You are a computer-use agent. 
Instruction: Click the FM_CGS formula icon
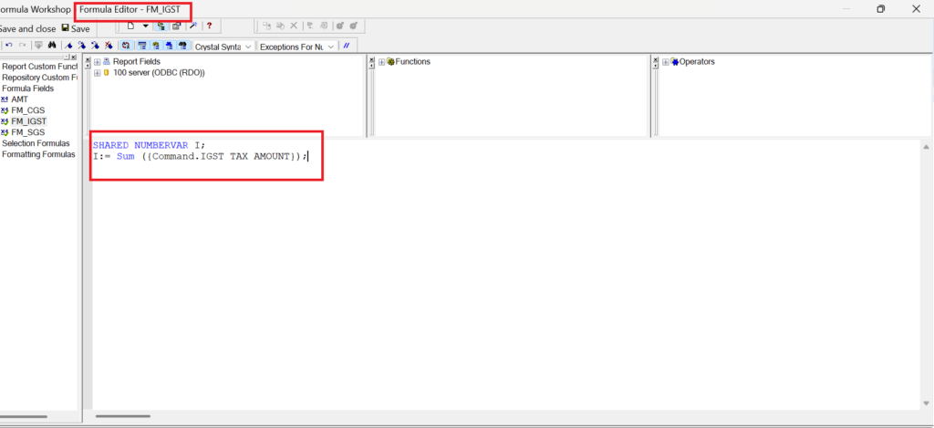point(5,110)
